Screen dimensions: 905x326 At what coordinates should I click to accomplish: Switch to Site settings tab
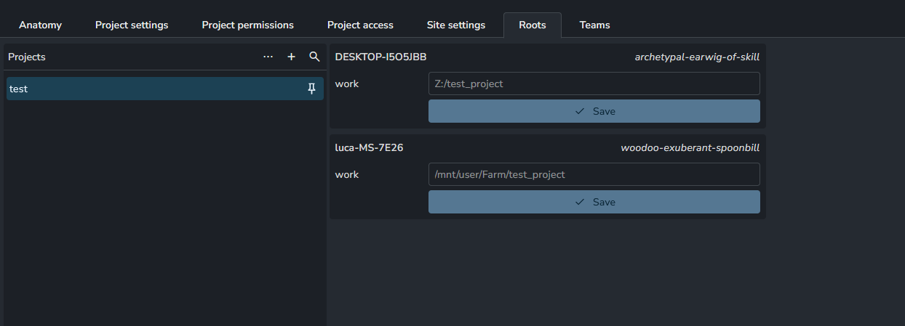(x=456, y=25)
